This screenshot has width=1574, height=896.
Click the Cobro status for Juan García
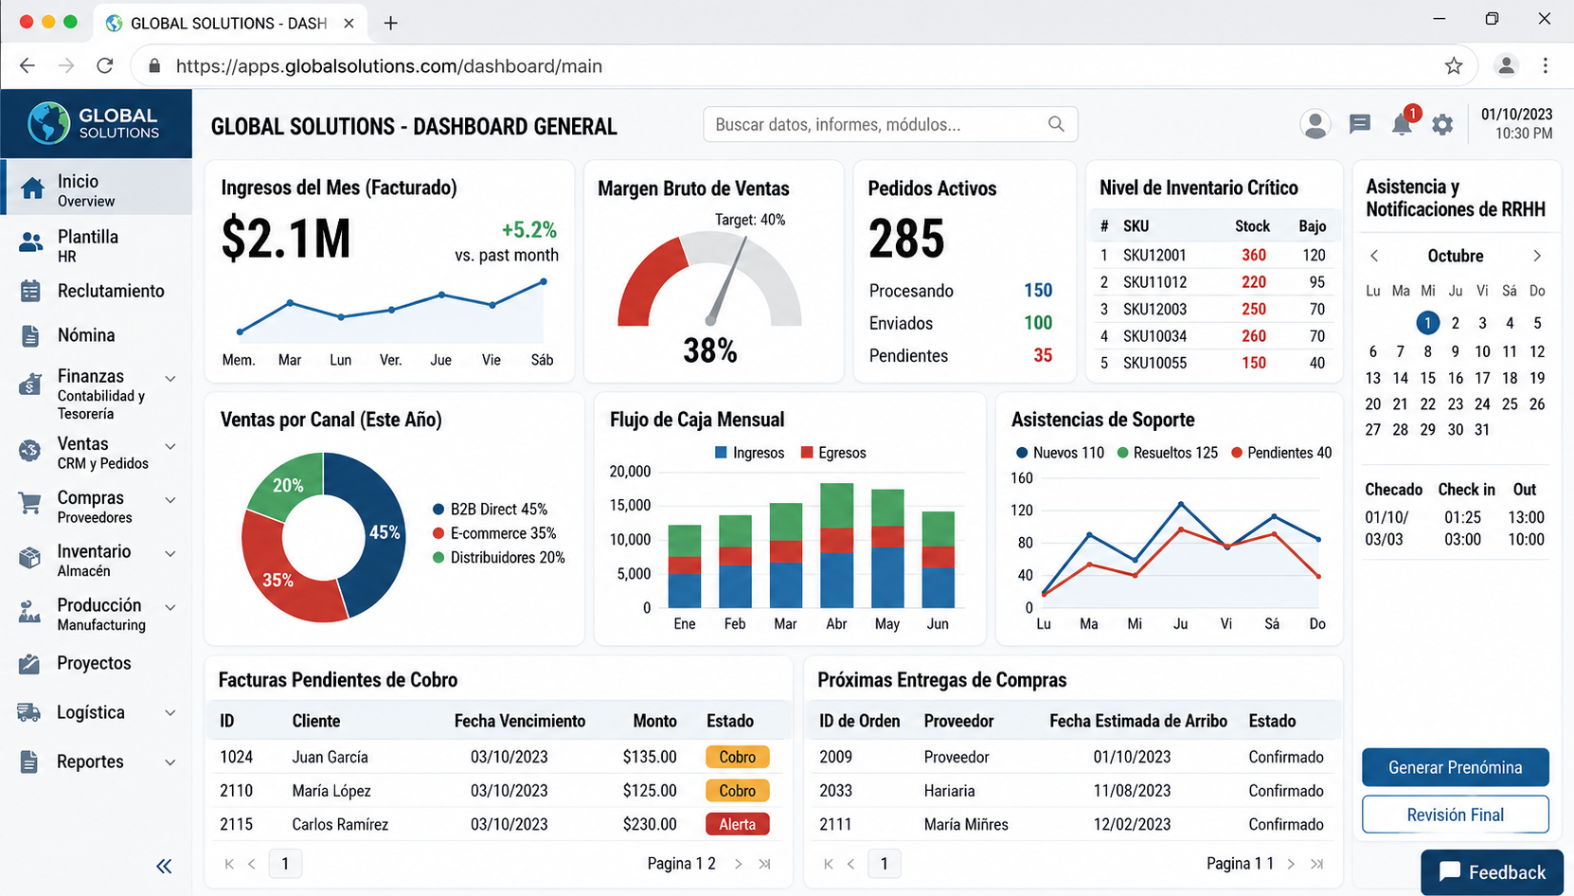(x=737, y=757)
